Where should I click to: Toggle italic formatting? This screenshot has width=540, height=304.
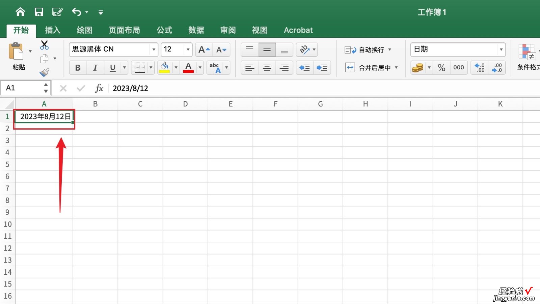95,68
